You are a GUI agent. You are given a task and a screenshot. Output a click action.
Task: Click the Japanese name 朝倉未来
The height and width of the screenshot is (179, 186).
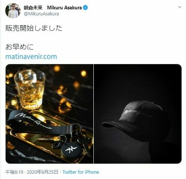click(33, 8)
